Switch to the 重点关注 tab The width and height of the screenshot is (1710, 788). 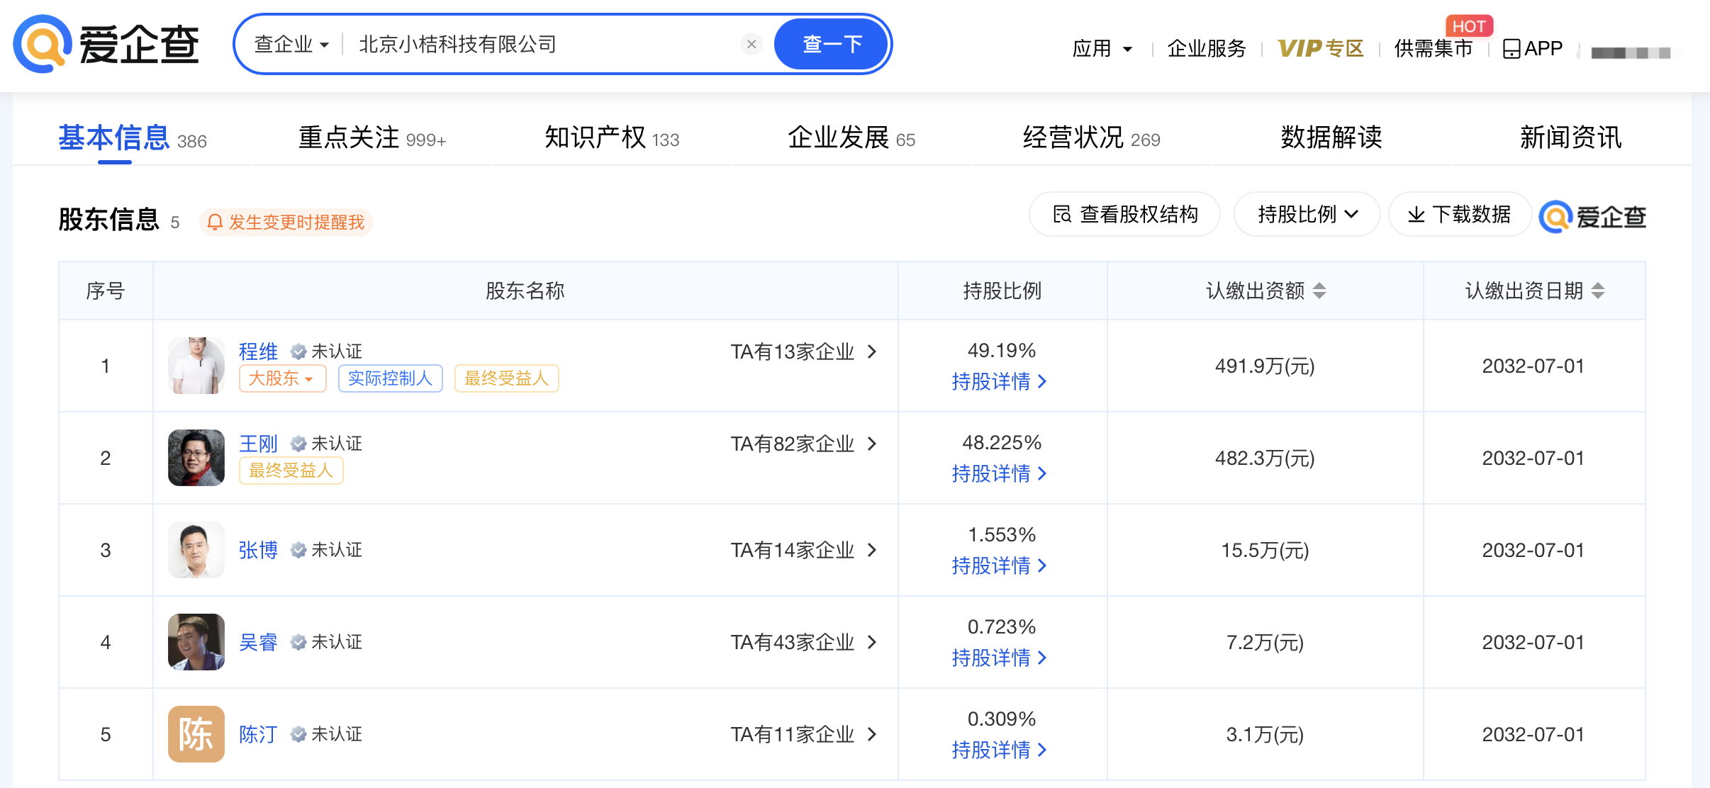[x=372, y=137]
